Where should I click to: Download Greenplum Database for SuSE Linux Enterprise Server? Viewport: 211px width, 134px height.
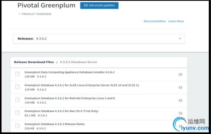[x=82, y=85]
